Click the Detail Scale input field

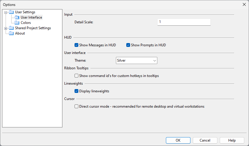click(x=184, y=22)
